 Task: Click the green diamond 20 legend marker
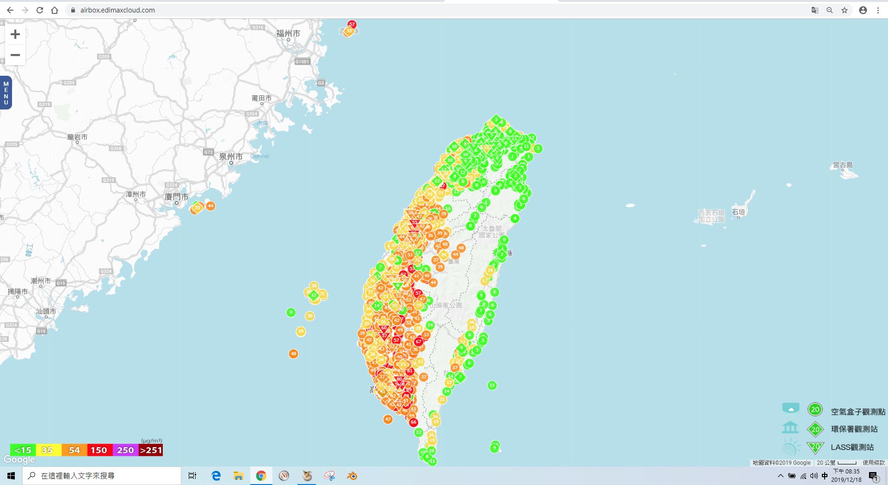[815, 430]
